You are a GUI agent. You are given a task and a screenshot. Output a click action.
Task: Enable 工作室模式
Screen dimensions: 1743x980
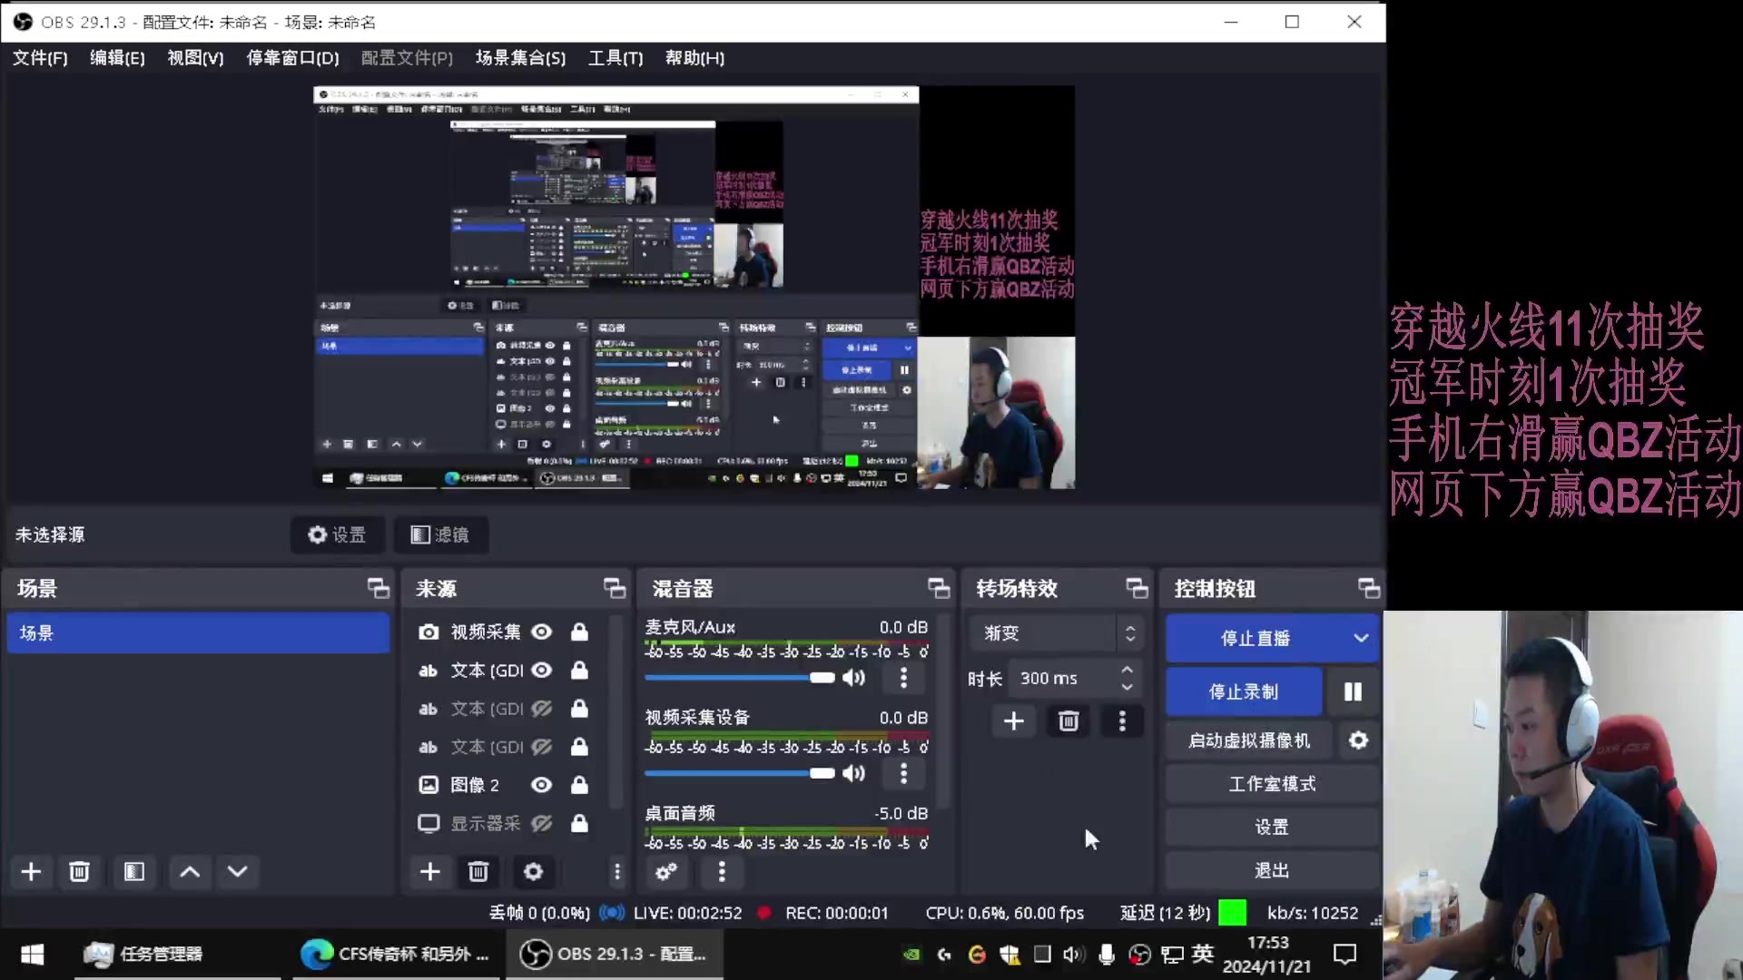click(1272, 784)
